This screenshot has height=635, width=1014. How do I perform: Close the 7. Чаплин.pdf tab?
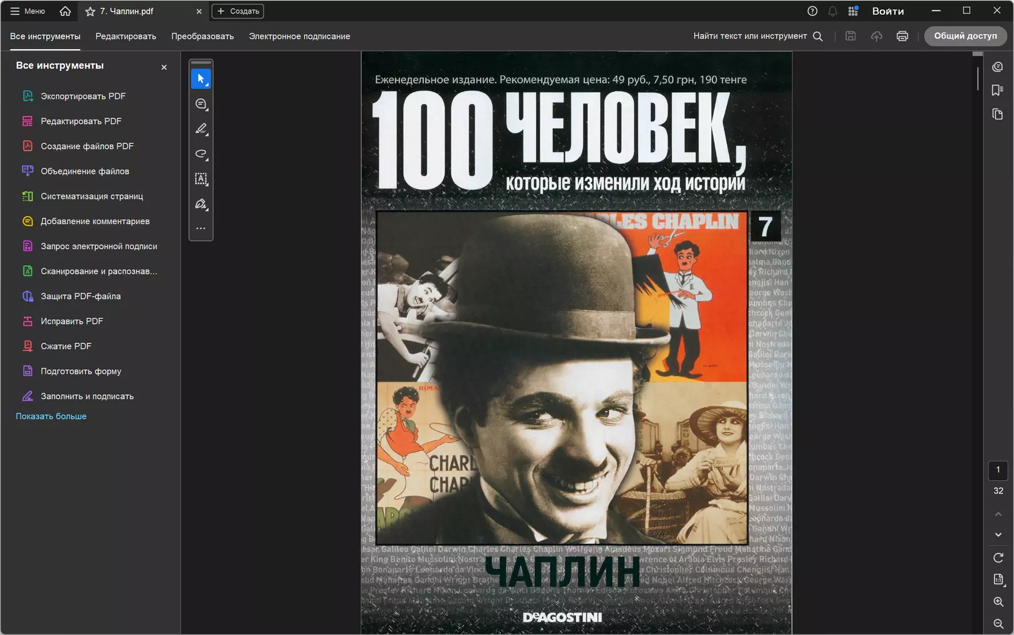pos(199,11)
